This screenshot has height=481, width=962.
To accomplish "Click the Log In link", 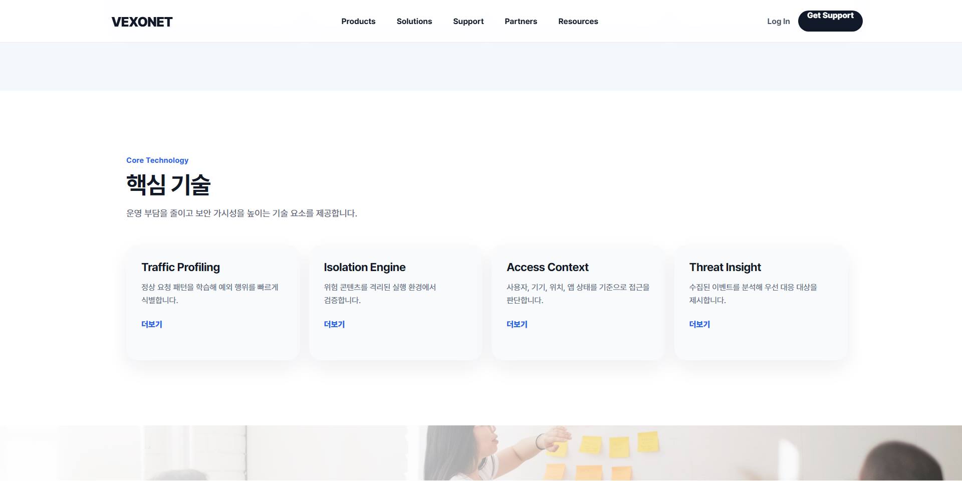I will (x=779, y=21).
